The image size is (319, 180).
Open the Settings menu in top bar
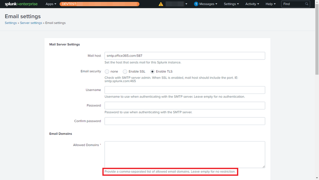tap(232, 4)
